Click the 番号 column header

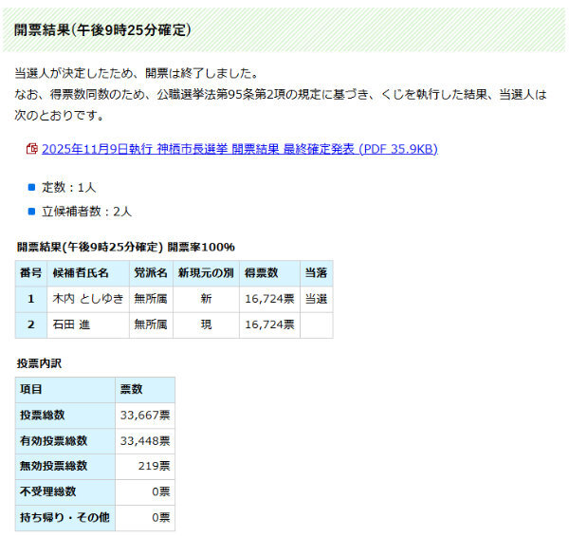[x=31, y=273]
